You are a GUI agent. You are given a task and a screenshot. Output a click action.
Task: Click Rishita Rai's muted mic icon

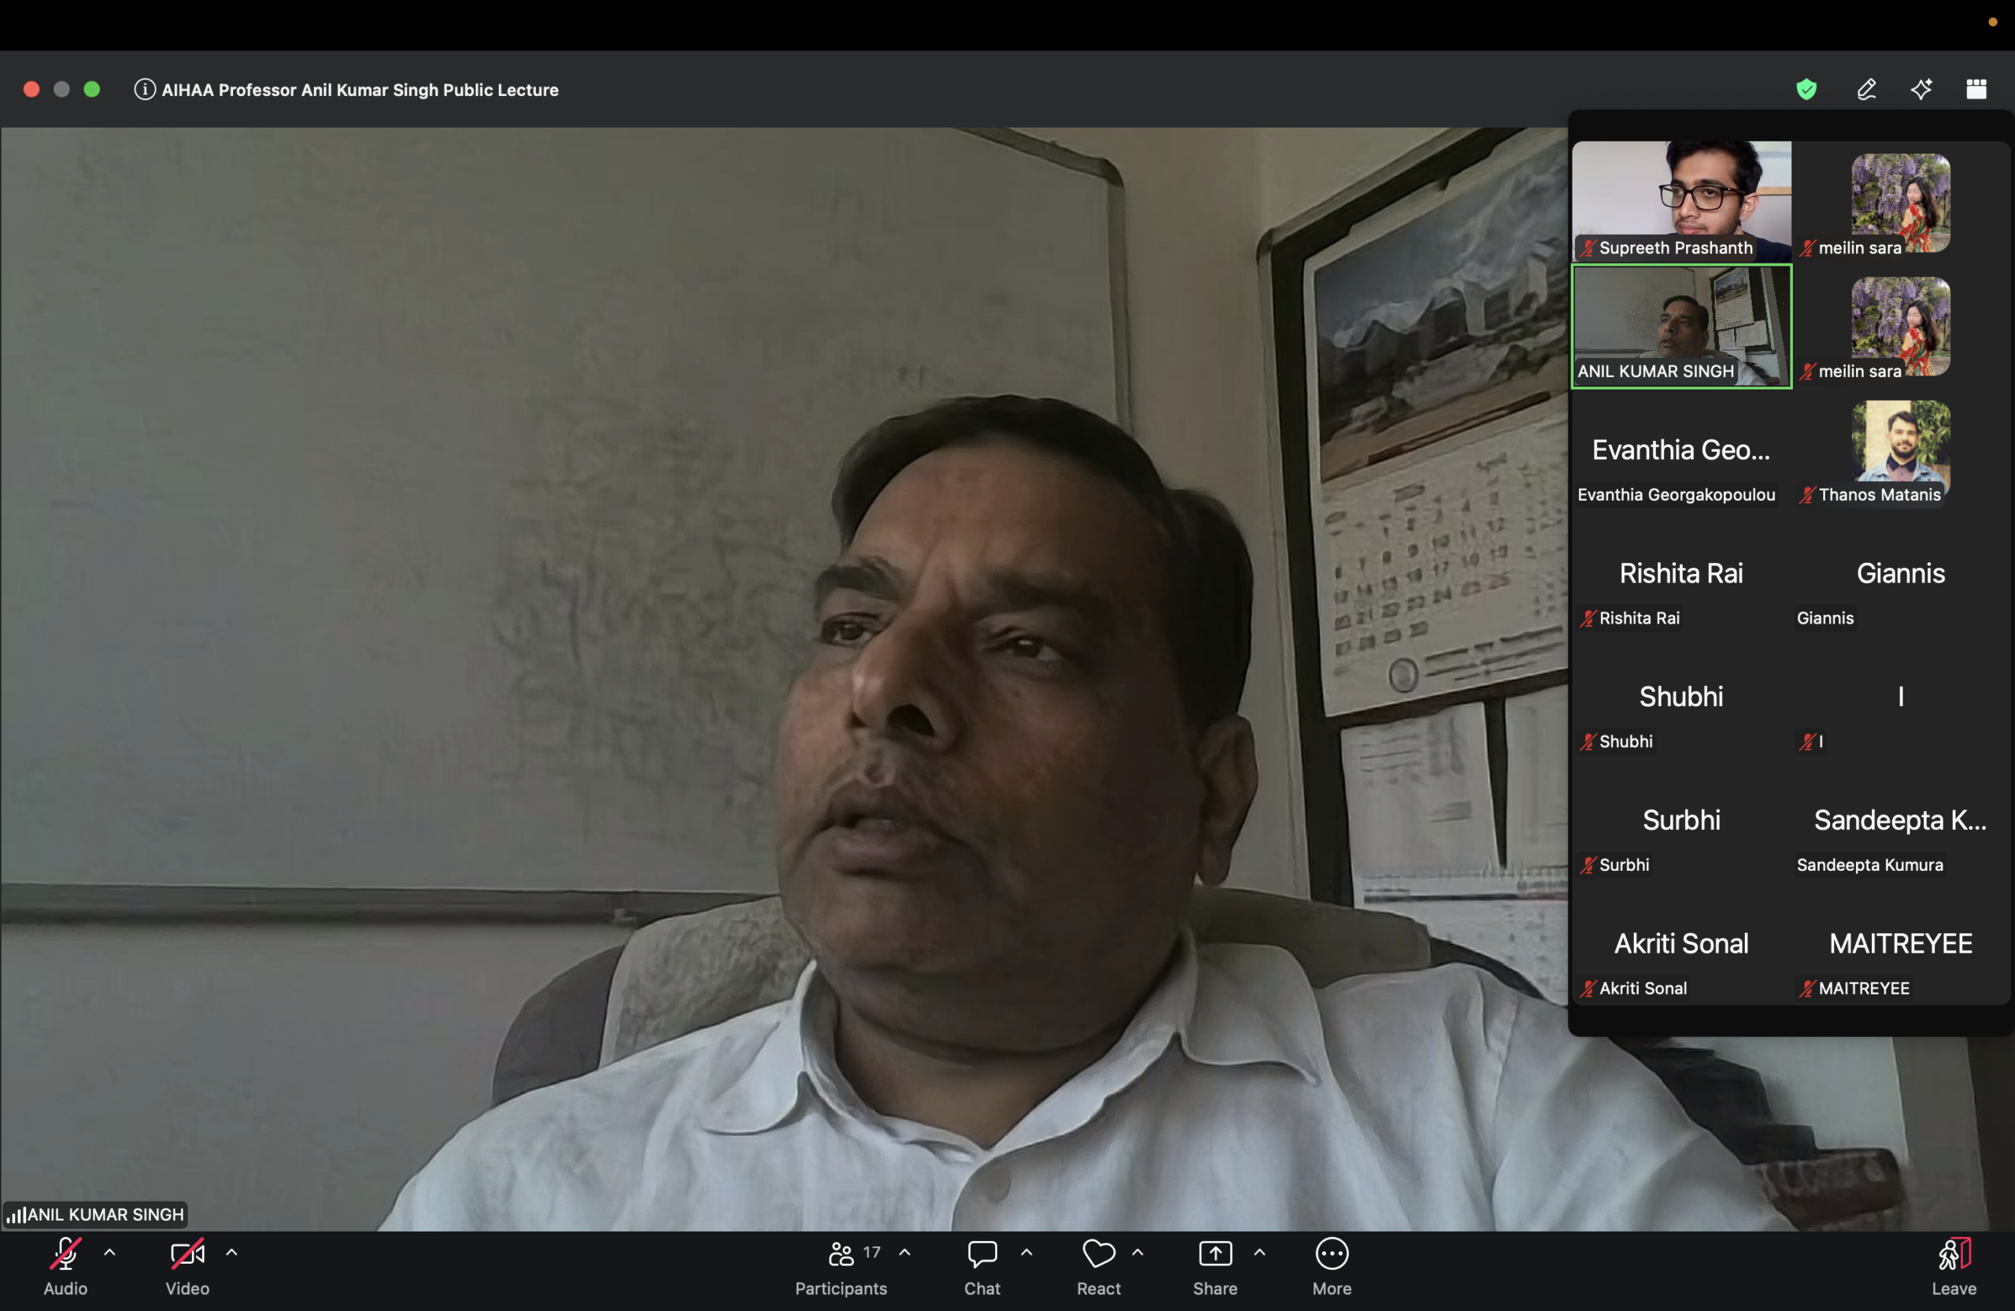[x=1588, y=618]
